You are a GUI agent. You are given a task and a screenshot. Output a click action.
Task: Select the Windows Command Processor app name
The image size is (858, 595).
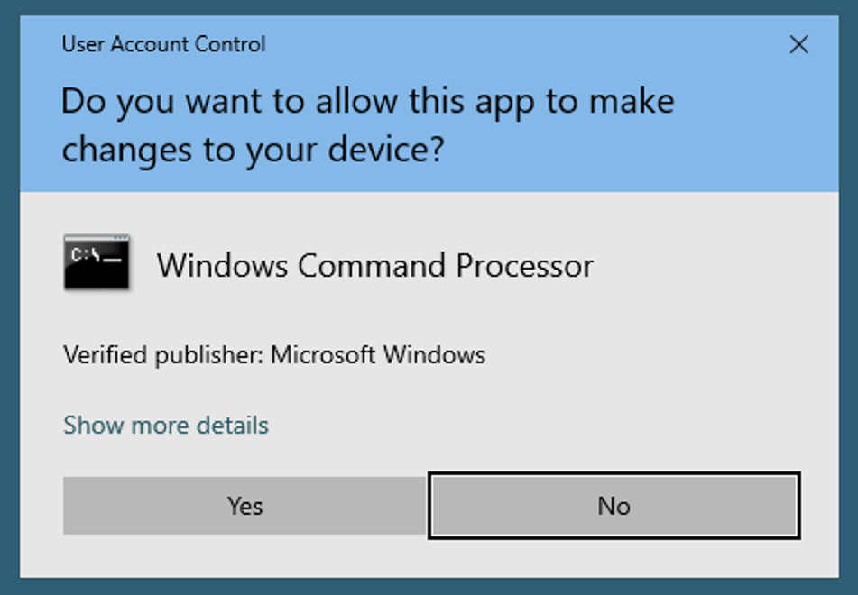(x=374, y=266)
